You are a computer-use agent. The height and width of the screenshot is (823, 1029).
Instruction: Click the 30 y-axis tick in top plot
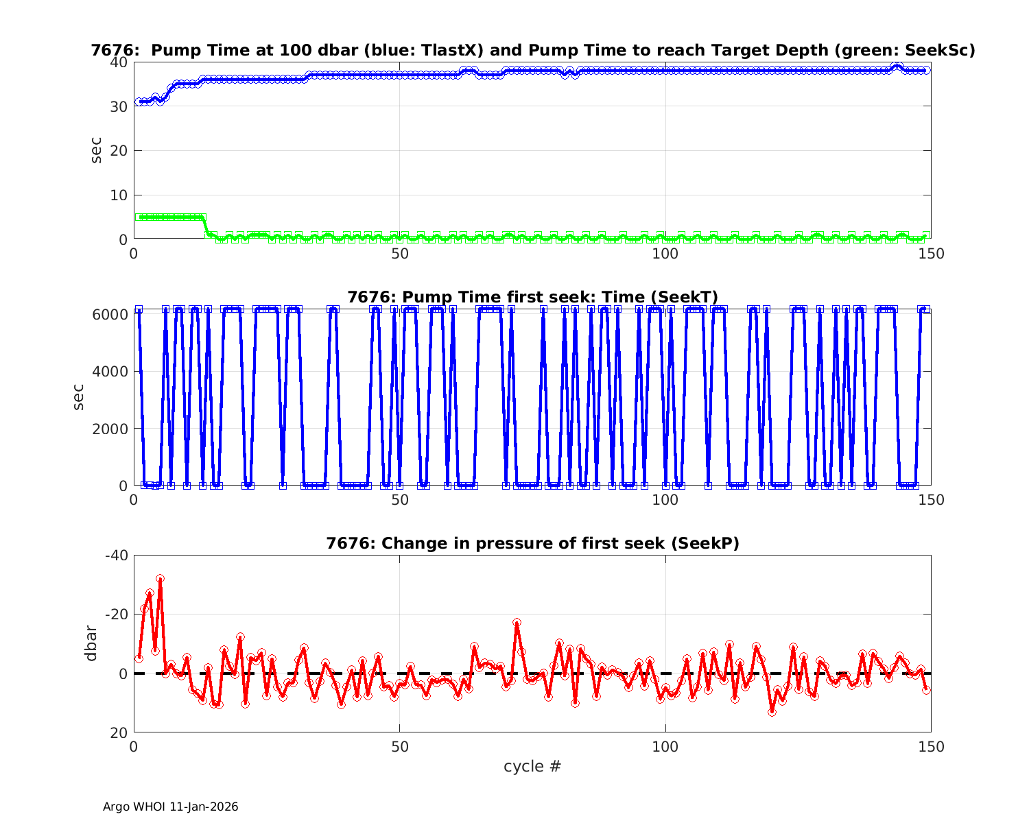(x=118, y=106)
